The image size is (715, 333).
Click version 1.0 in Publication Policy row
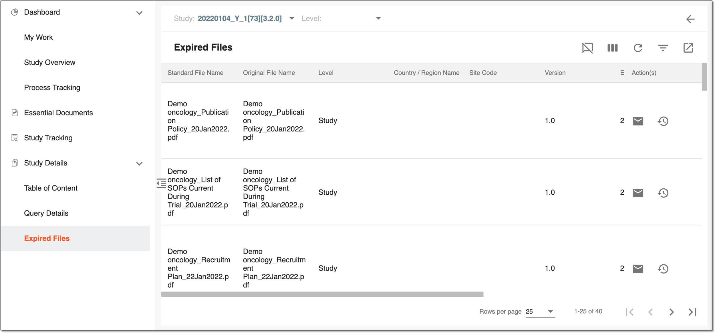click(549, 121)
